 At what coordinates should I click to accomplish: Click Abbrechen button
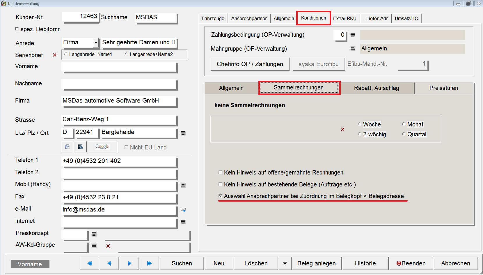tap(456, 263)
